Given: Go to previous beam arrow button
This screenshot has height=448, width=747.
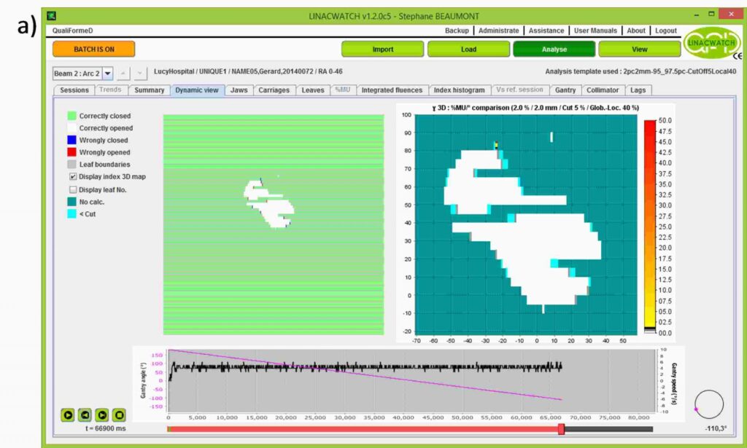Looking at the screenshot, I should pos(123,74).
